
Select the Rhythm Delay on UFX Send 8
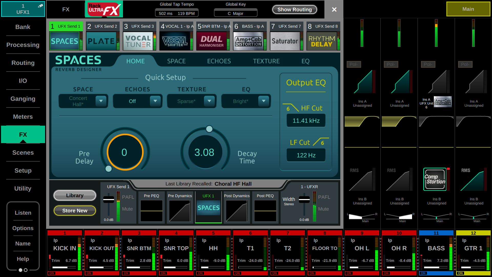[x=322, y=41]
